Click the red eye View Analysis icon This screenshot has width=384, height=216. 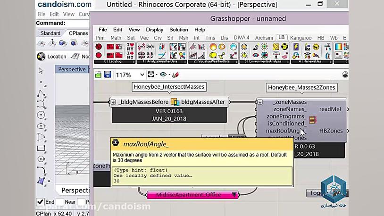255,55
